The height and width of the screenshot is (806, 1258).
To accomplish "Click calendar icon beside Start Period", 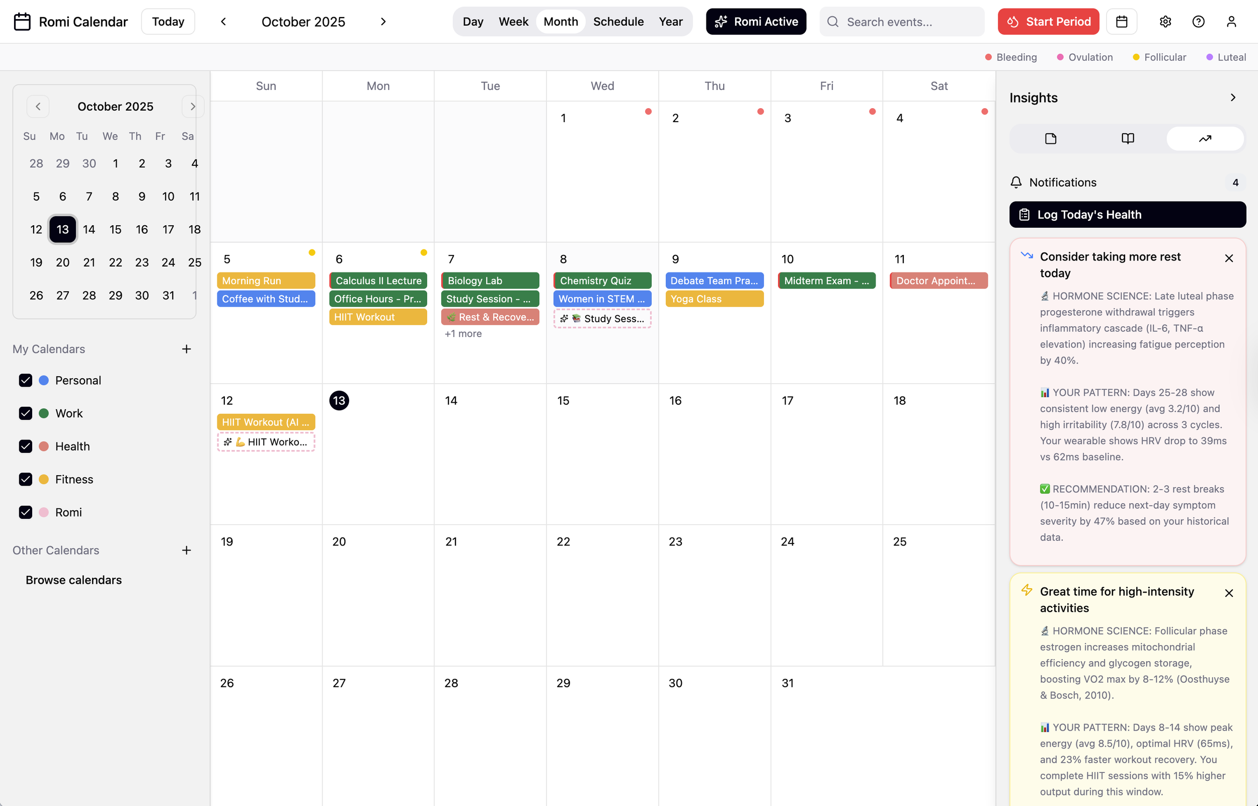I will click(1121, 22).
